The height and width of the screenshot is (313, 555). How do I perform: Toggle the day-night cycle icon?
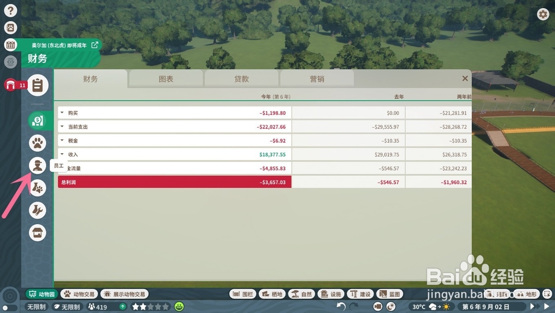[x=391, y=306]
